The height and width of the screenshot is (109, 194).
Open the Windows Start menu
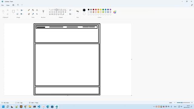click(3, 107)
